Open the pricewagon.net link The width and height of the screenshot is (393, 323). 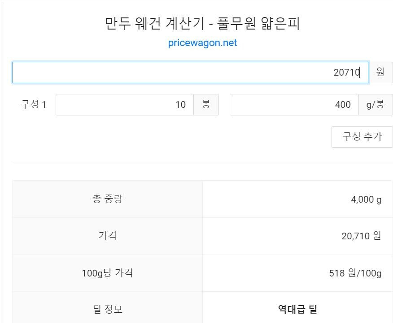(x=202, y=43)
